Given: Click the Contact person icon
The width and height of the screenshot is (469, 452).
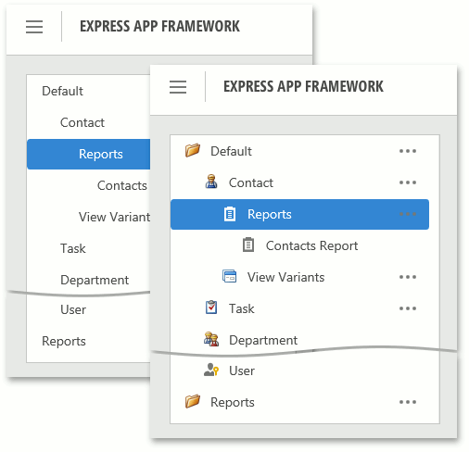Looking at the screenshot, I should point(211,182).
